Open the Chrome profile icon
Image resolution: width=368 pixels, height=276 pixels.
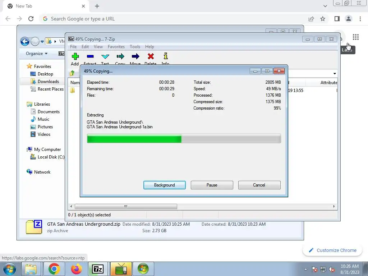click(349, 19)
